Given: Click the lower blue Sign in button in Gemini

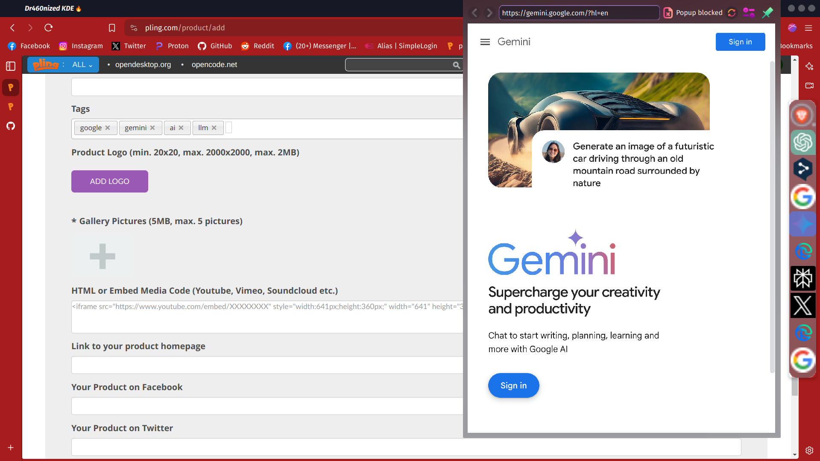Looking at the screenshot, I should point(514,385).
